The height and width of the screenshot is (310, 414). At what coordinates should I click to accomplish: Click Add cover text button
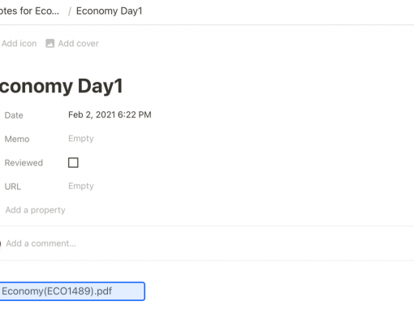tap(79, 43)
